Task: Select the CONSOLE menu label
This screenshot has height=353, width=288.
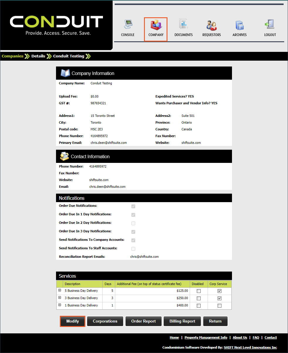Action: pyautogui.click(x=128, y=35)
